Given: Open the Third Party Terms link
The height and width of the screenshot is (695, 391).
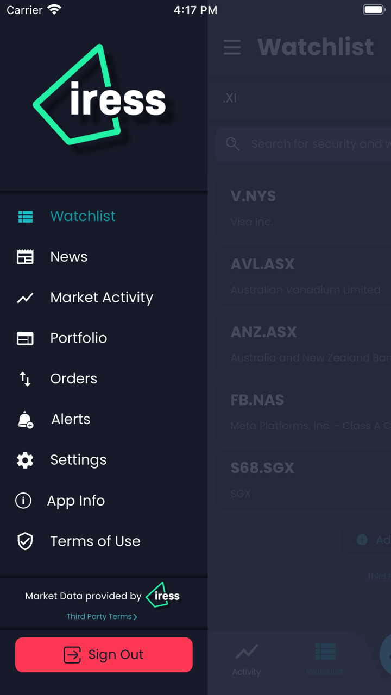Looking at the screenshot, I should [102, 617].
